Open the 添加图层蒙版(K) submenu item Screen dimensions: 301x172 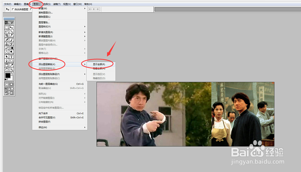coord(60,64)
